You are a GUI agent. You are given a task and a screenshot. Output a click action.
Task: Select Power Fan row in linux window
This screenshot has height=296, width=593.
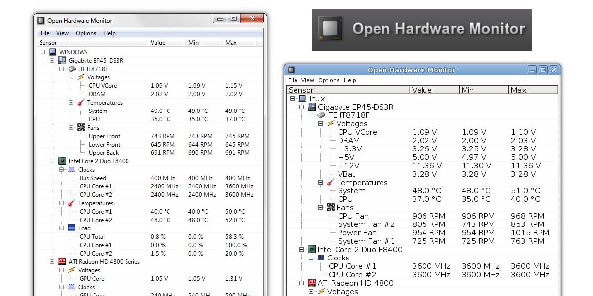point(423,233)
